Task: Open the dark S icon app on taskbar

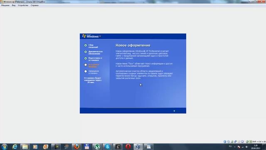Action: click(x=118, y=147)
